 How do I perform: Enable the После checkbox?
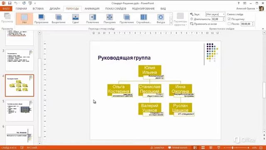tap(229, 24)
